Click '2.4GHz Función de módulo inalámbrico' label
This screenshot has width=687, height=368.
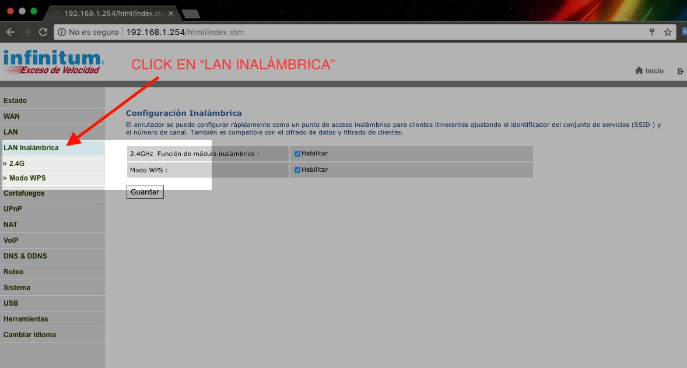pyautogui.click(x=195, y=154)
